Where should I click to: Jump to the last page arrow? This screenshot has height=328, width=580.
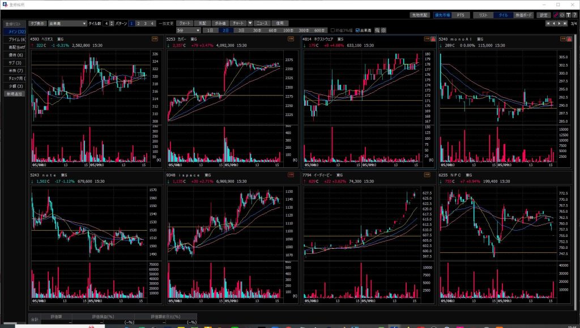(x=565, y=23)
